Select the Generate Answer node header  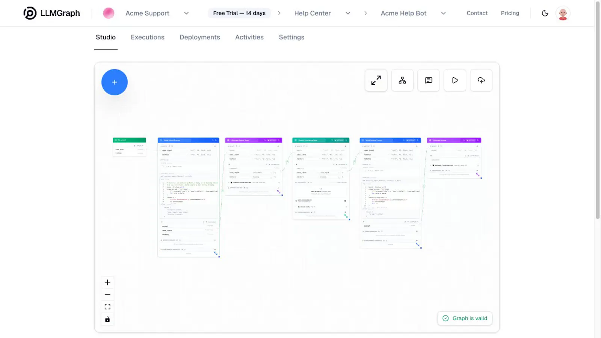(x=454, y=140)
